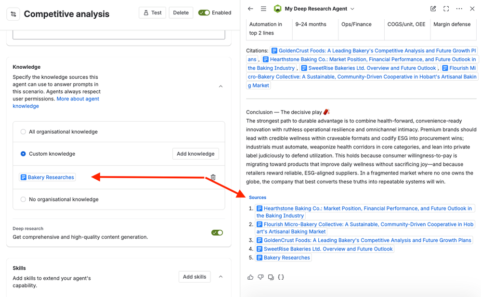Click inside the text field above Knowledge
481x297 pixels.
coord(119,35)
